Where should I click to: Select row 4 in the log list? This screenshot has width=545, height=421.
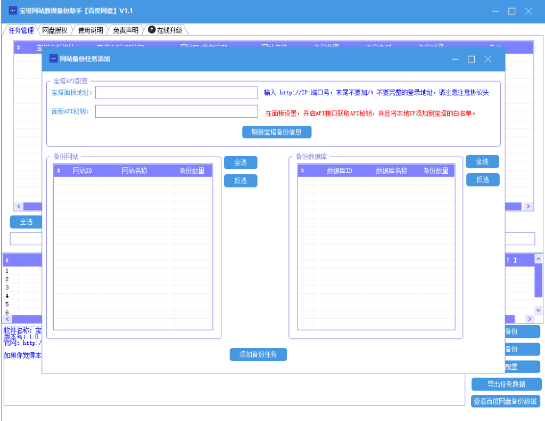point(22,296)
